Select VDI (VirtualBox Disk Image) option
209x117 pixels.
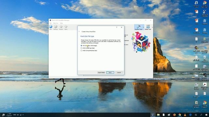[89, 45]
